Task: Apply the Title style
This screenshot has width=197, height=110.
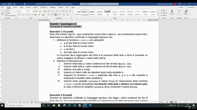Action: 107,13
